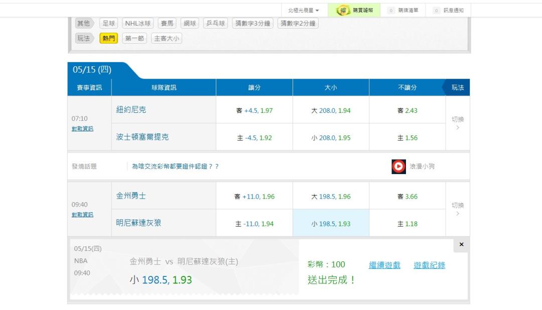Image resolution: width=542 pixels, height=310 pixels.
Task: Pick 客 +4.5, 1.97 spread odds
Action: [x=254, y=110]
